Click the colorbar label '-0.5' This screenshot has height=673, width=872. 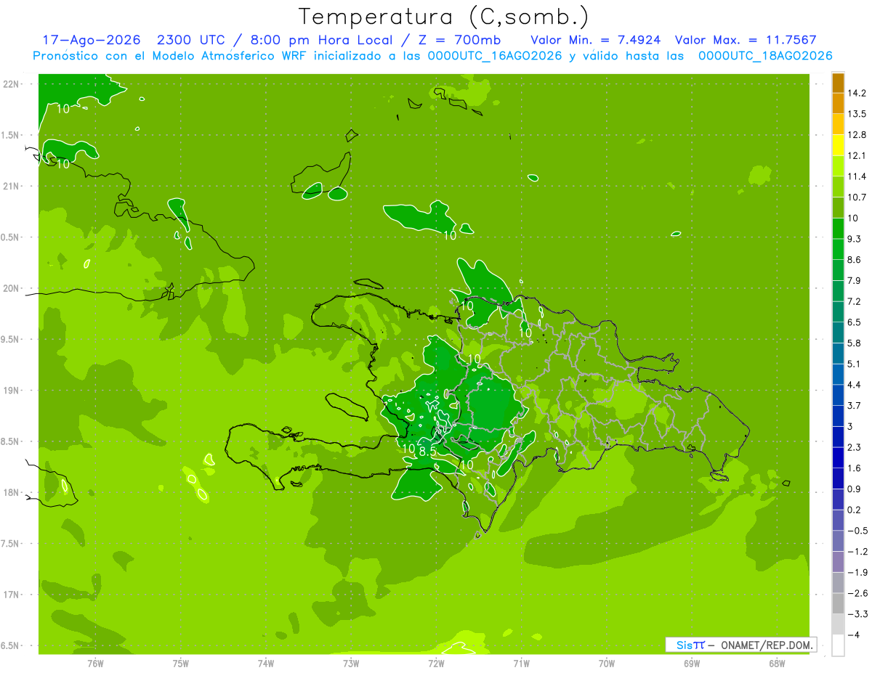pyautogui.click(x=858, y=531)
